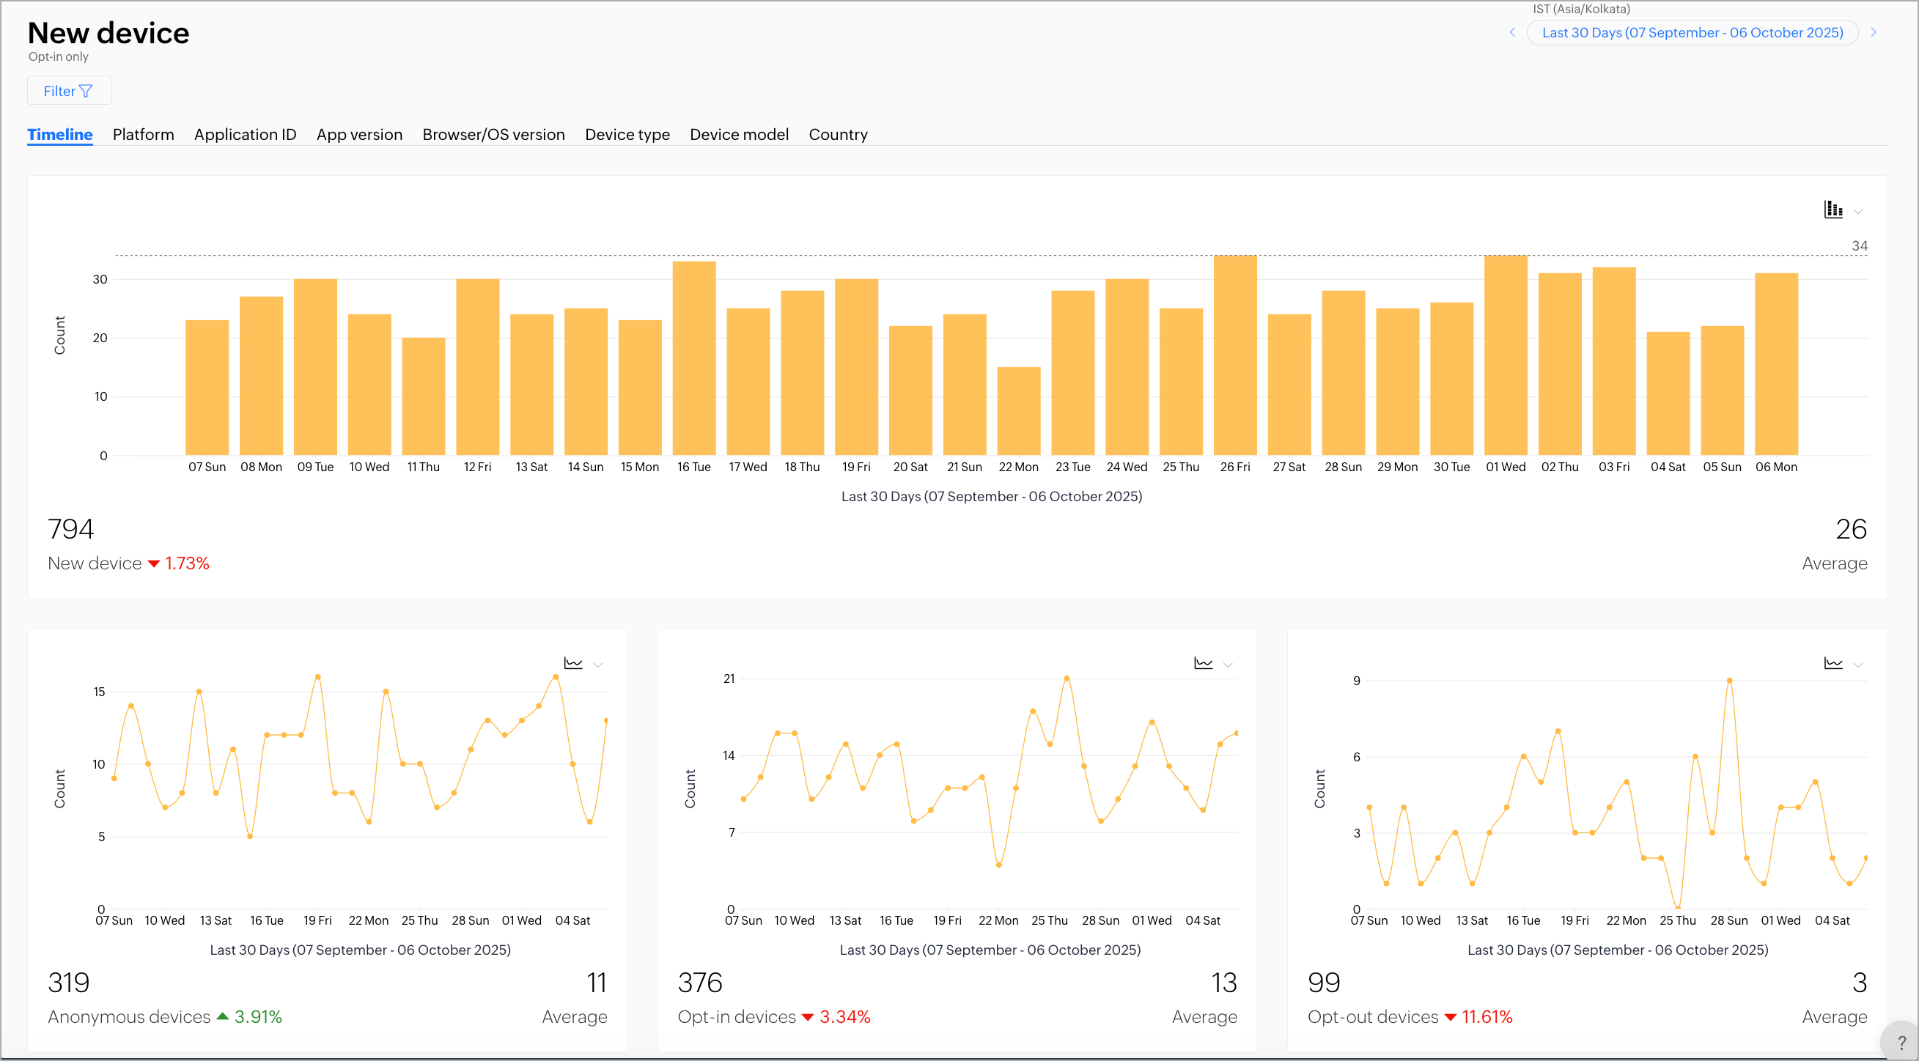
Task: Click the 22 Mon bar in chart
Action: point(1017,411)
